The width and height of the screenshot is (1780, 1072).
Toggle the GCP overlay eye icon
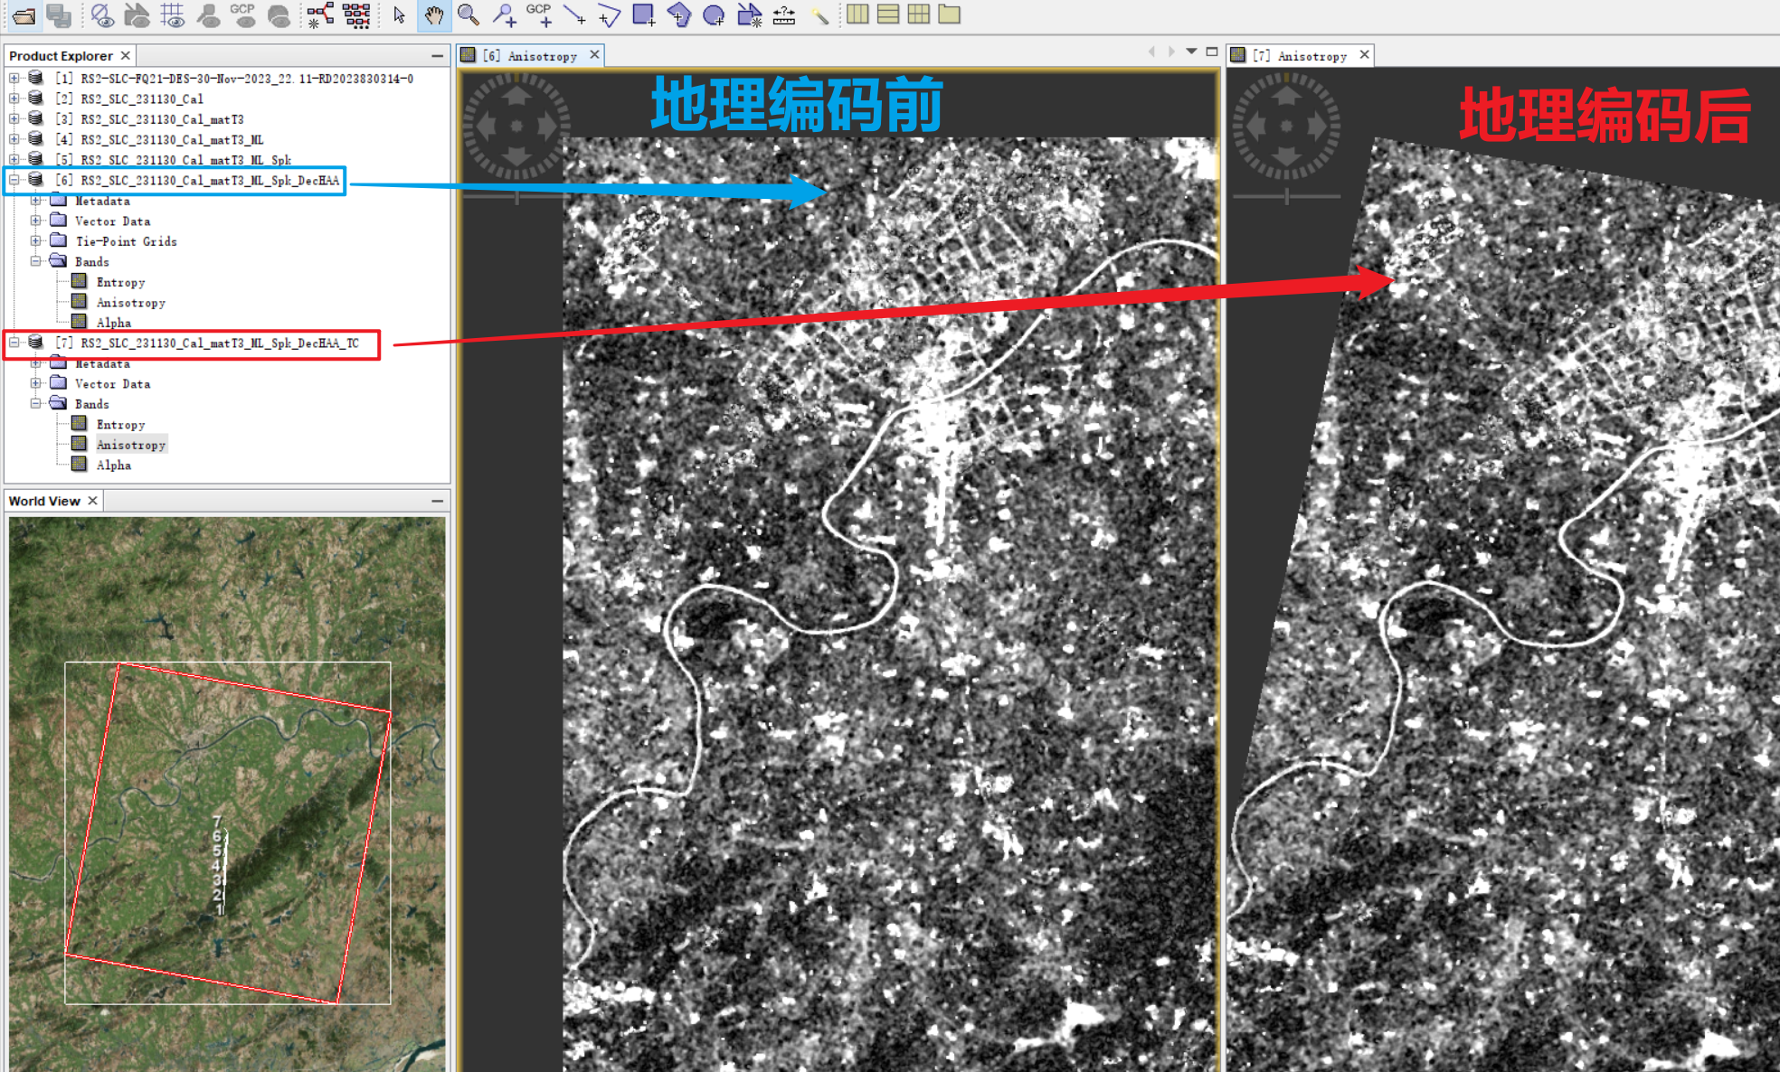[242, 14]
